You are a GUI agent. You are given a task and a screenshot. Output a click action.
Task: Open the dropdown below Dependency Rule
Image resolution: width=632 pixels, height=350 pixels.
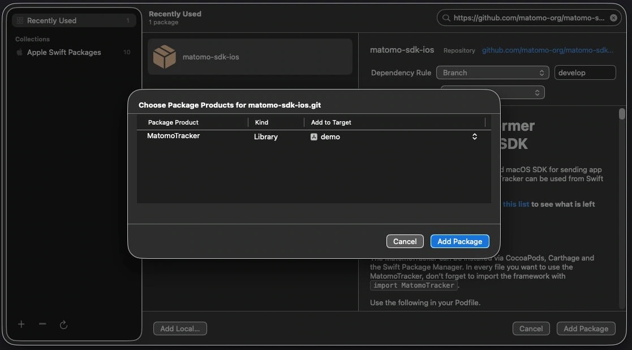pos(493,92)
